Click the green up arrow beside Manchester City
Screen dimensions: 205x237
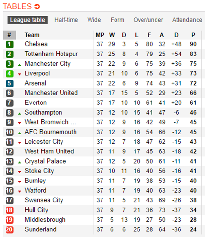coord(20,65)
